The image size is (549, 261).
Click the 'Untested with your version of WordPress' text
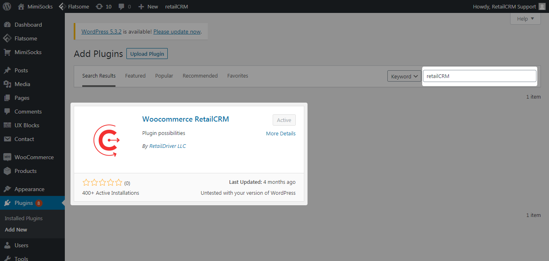point(248,193)
